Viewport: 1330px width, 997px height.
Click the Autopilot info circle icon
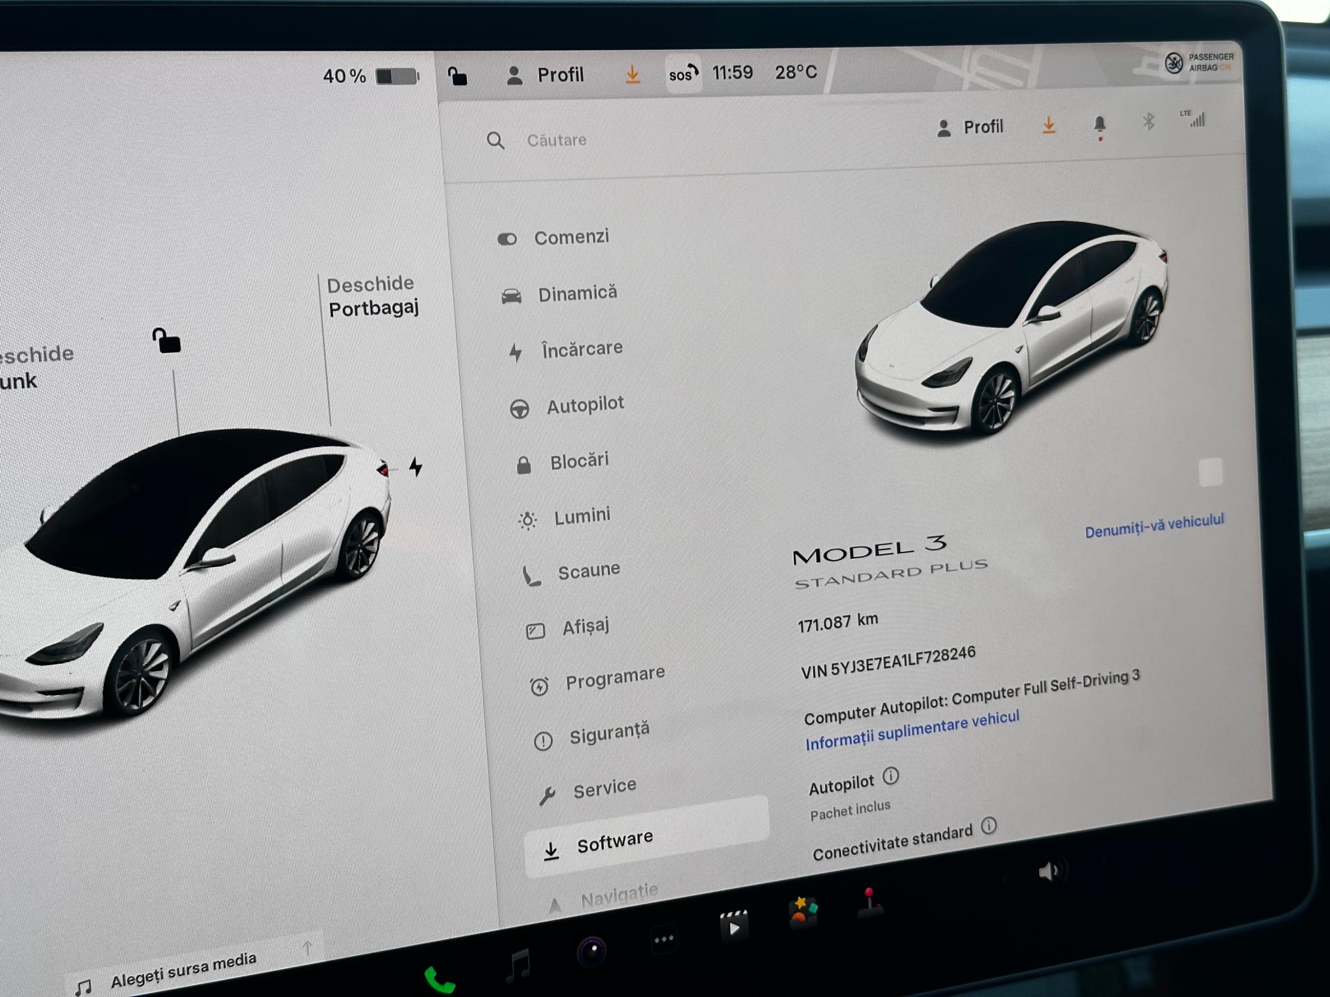[x=891, y=776]
